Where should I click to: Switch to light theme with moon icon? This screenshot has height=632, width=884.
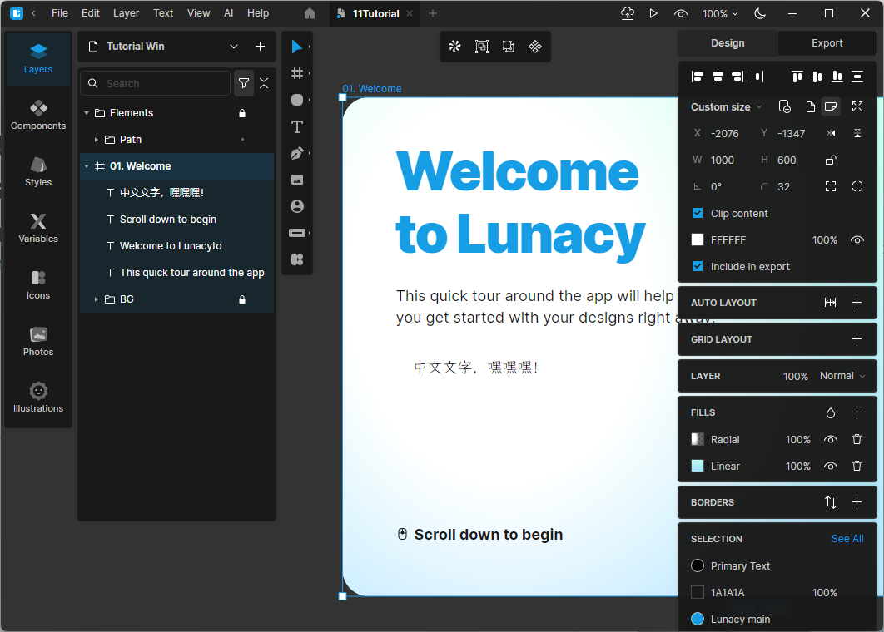[x=760, y=13]
